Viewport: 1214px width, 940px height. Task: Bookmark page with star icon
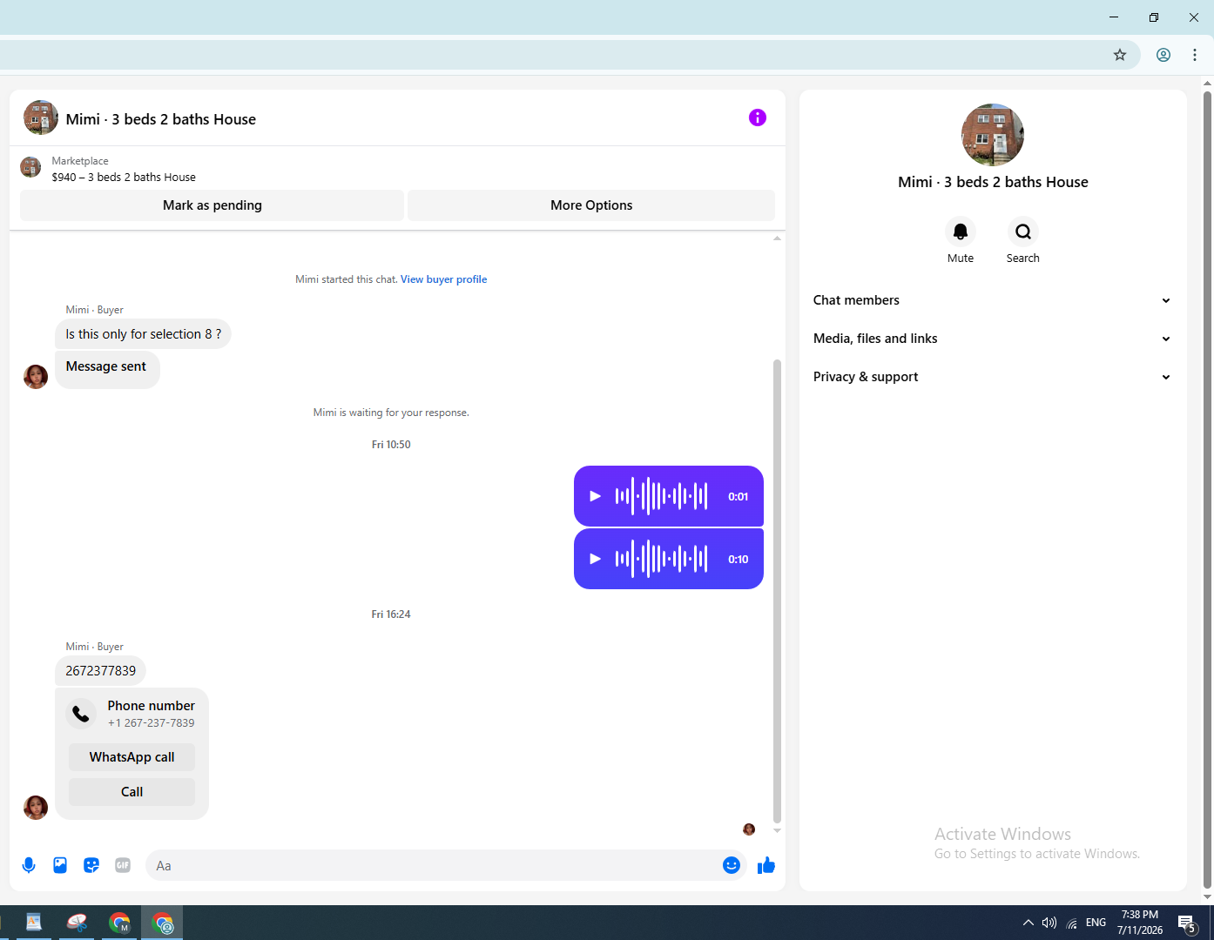click(x=1120, y=55)
